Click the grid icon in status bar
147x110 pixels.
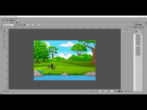pos(92,91)
